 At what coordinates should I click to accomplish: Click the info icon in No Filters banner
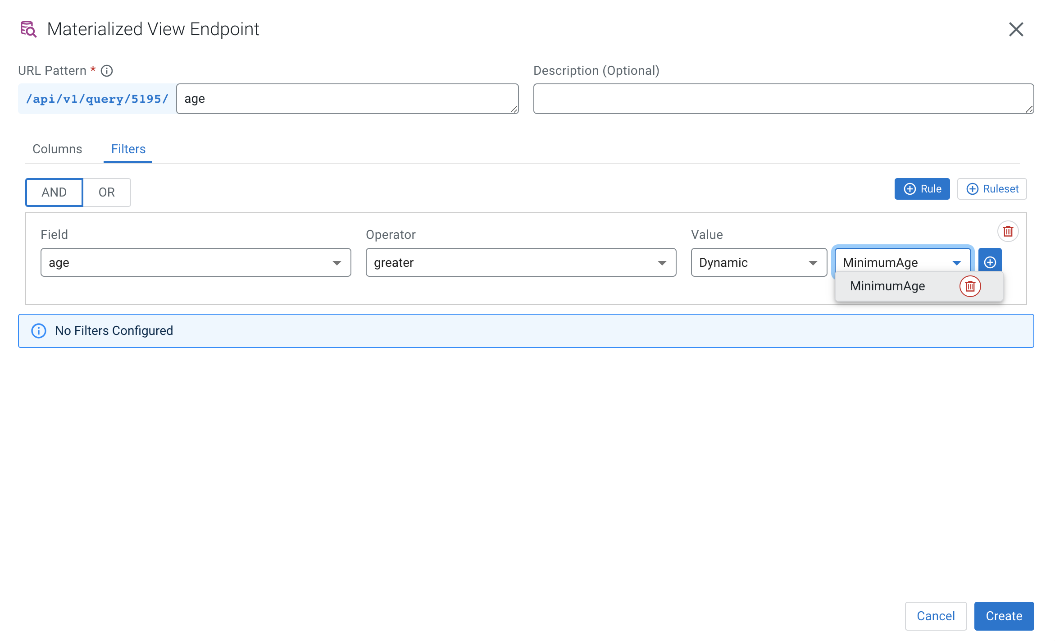pyautogui.click(x=39, y=331)
